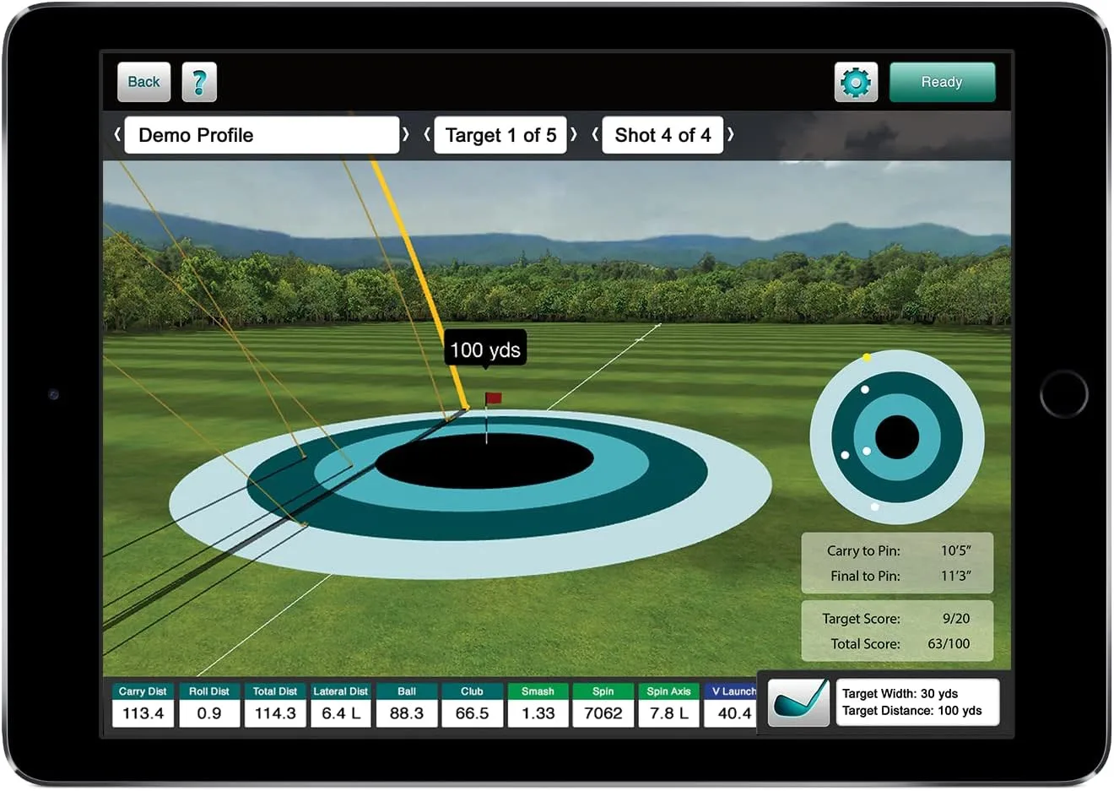1114x791 pixels.
Task: Select the wedge club icon near Target Width
Action: [798, 702]
